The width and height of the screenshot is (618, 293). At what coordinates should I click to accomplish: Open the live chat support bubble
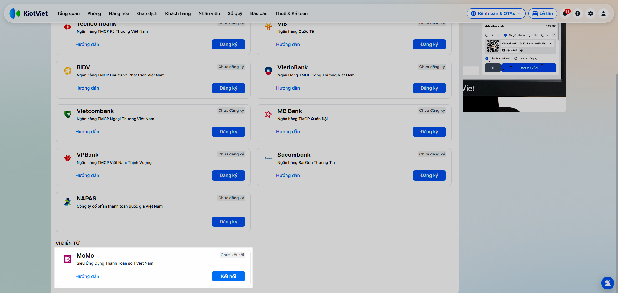click(x=608, y=283)
